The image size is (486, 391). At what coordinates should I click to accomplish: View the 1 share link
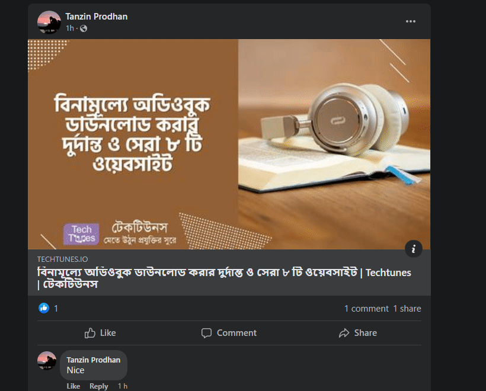coord(407,309)
